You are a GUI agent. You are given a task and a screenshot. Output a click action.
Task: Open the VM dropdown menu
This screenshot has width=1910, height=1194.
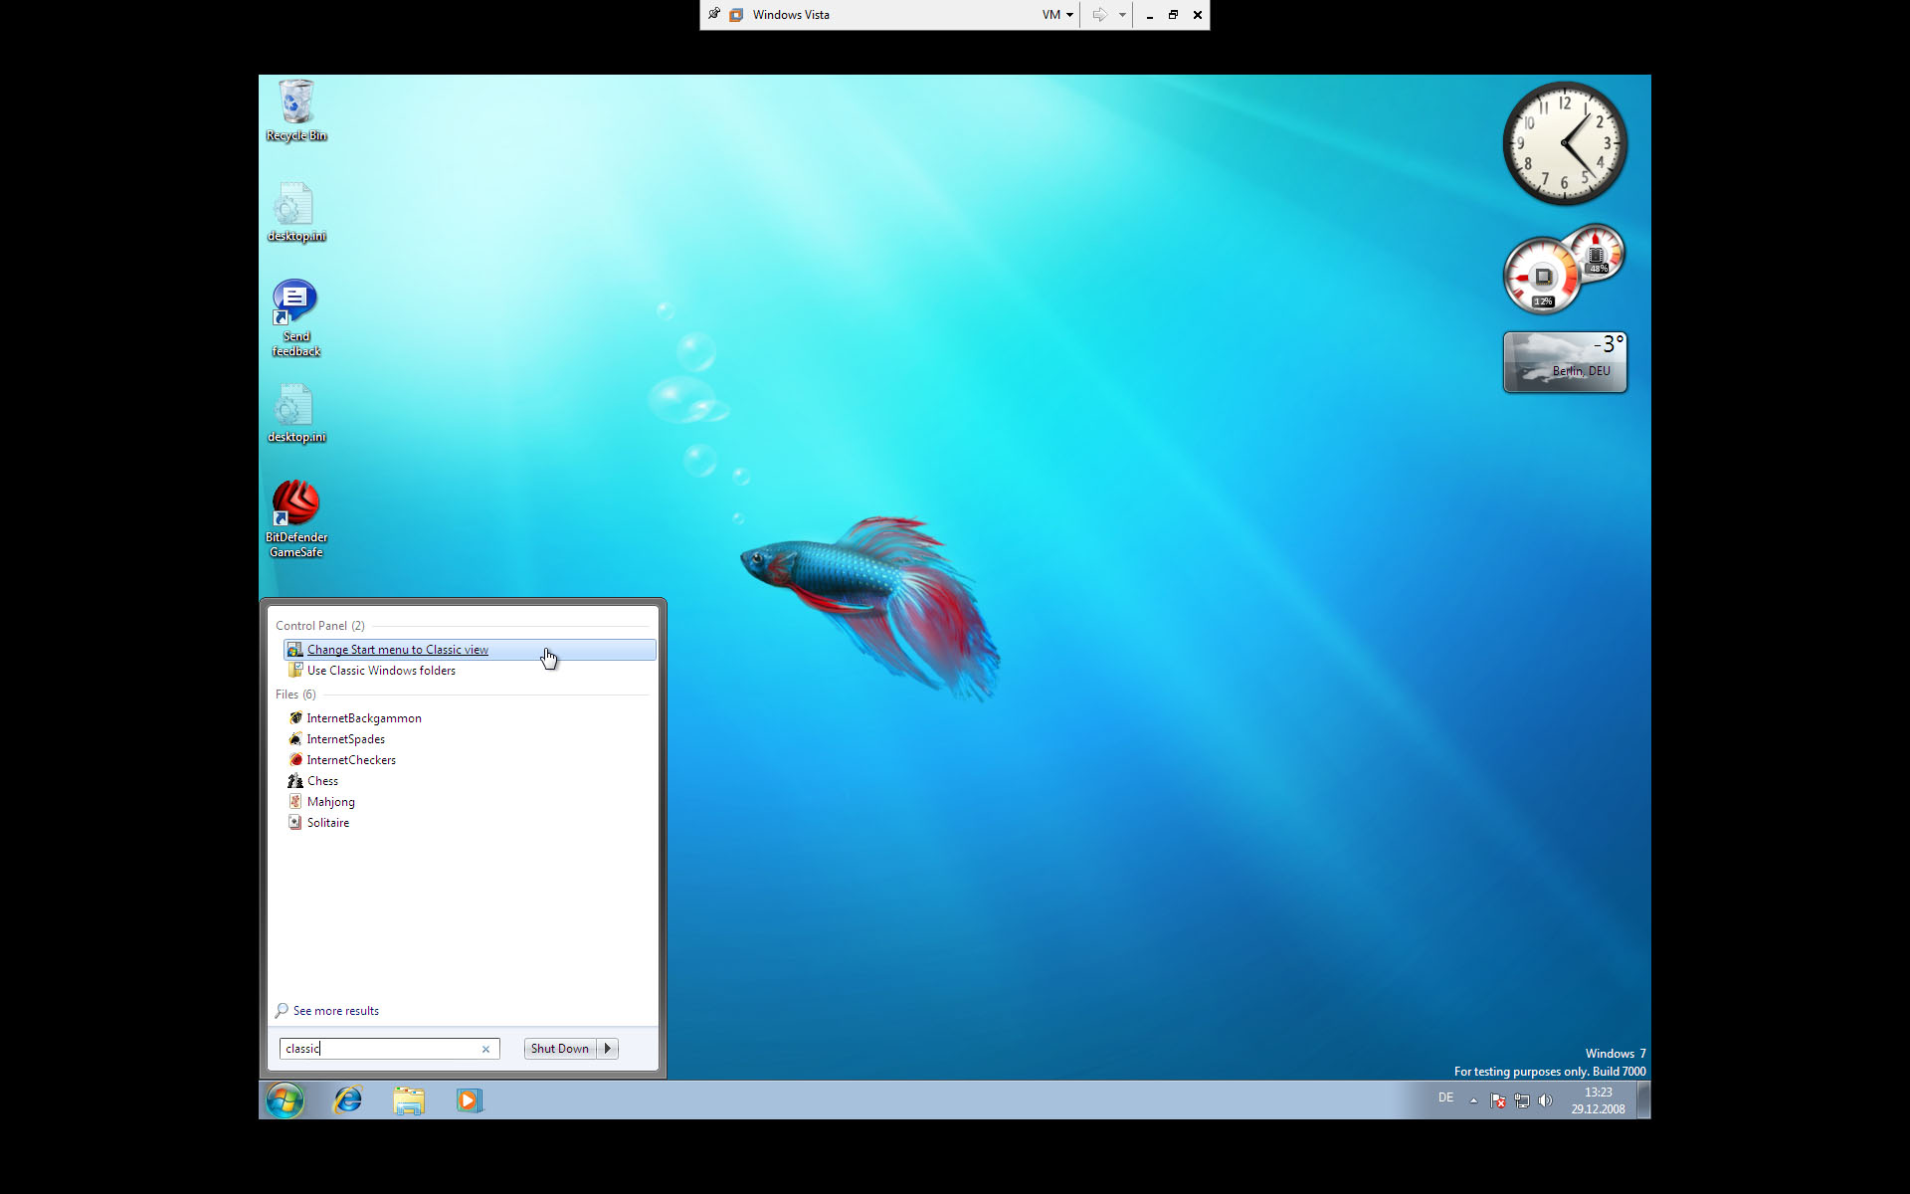pyautogui.click(x=1056, y=15)
